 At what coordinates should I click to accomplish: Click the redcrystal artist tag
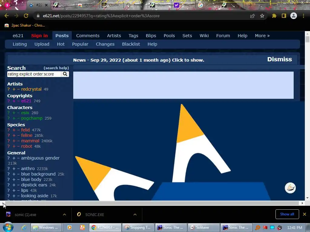click(x=31, y=89)
